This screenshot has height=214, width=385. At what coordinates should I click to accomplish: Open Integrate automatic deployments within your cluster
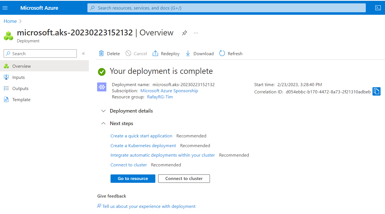(163, 155)
